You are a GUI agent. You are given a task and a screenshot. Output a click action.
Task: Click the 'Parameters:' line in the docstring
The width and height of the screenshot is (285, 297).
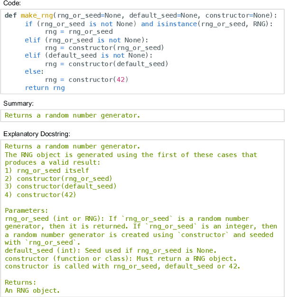27,210
